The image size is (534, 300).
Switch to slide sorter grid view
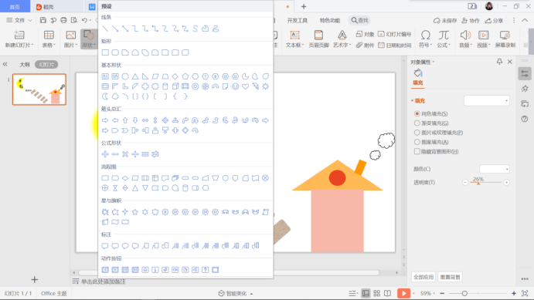pos(376,293)
